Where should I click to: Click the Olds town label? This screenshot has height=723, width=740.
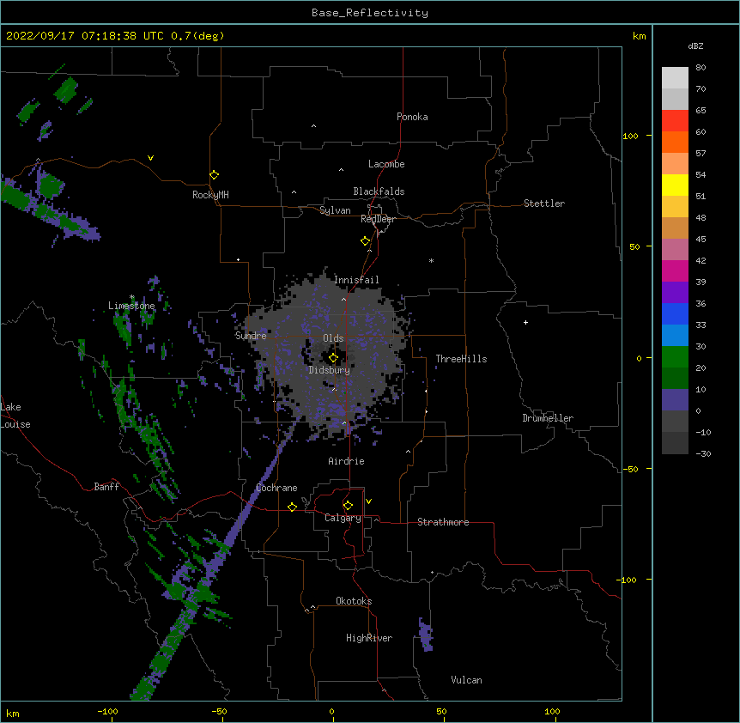[x=333, y=338]
